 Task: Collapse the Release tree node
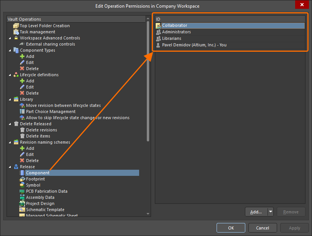(x=10, y=167)
